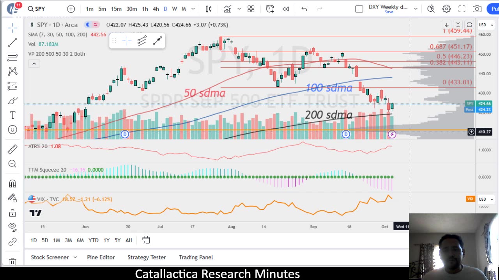Click the undo arrow
499x280 pixels.
(304, 9)
